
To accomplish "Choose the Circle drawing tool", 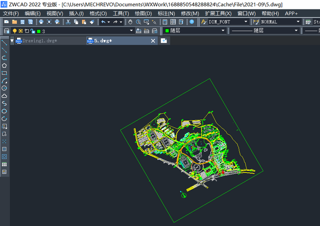I will [4, 88].
